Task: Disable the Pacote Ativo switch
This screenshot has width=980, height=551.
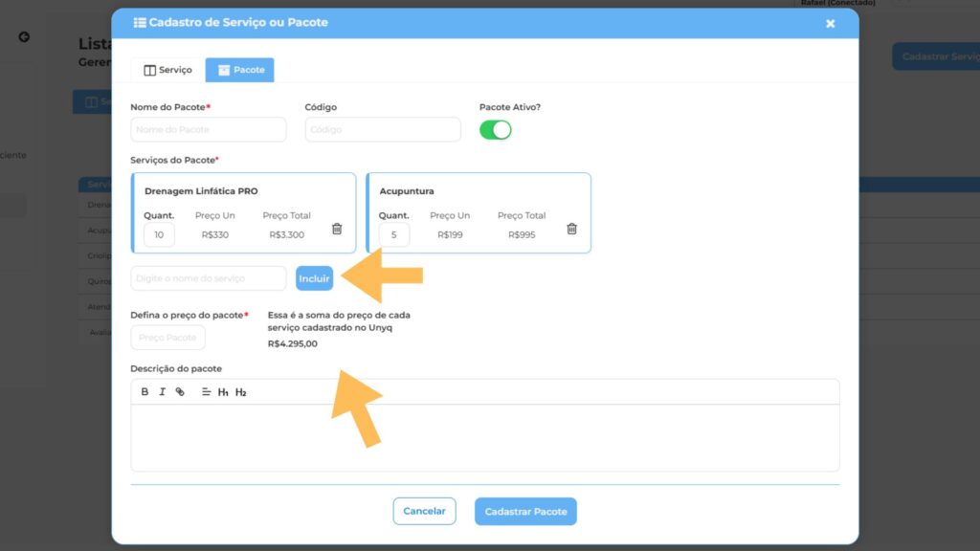Action: [x=496, y=130]
